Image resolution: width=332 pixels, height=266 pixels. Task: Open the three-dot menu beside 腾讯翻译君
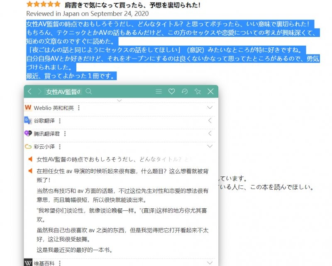click(x=65, y=134)
